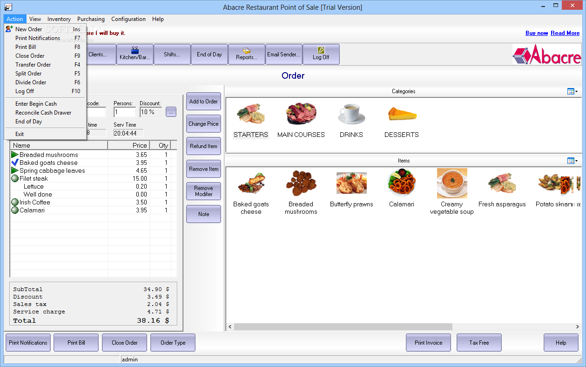586x367 pixels.
Task: Open the Email Sender toolbar button
Action: (x=284, y=54)
